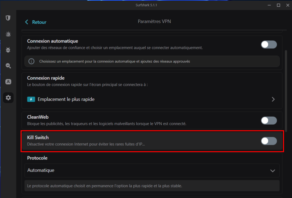The height and width of the screenshot is (198, 292).
Task: Click the 'Choisissez un emplacement' notice text
Action: tap(114, 61)
